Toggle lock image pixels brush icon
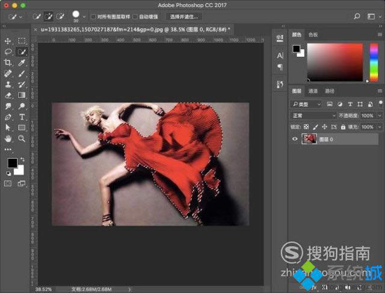Image resolution: width=385 pixels, height=293 pixels. (x=315, y=127)
